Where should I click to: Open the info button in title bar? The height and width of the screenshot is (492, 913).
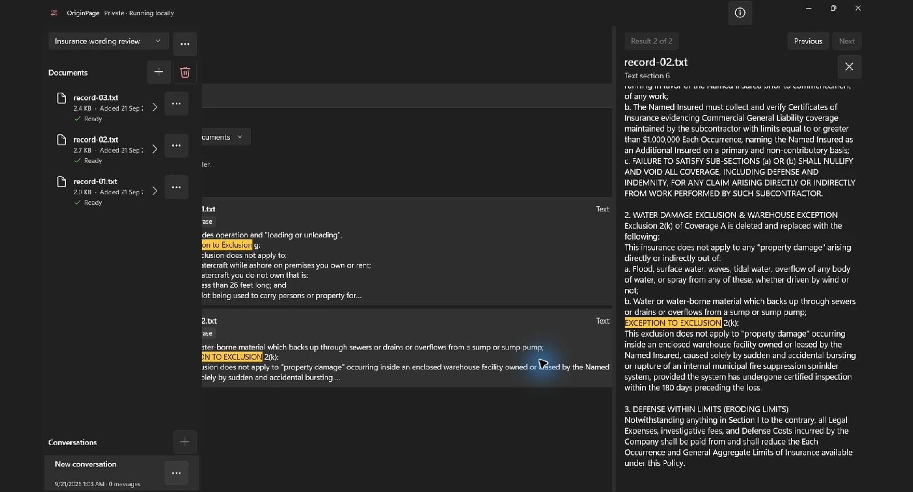(x=740, y=13)
